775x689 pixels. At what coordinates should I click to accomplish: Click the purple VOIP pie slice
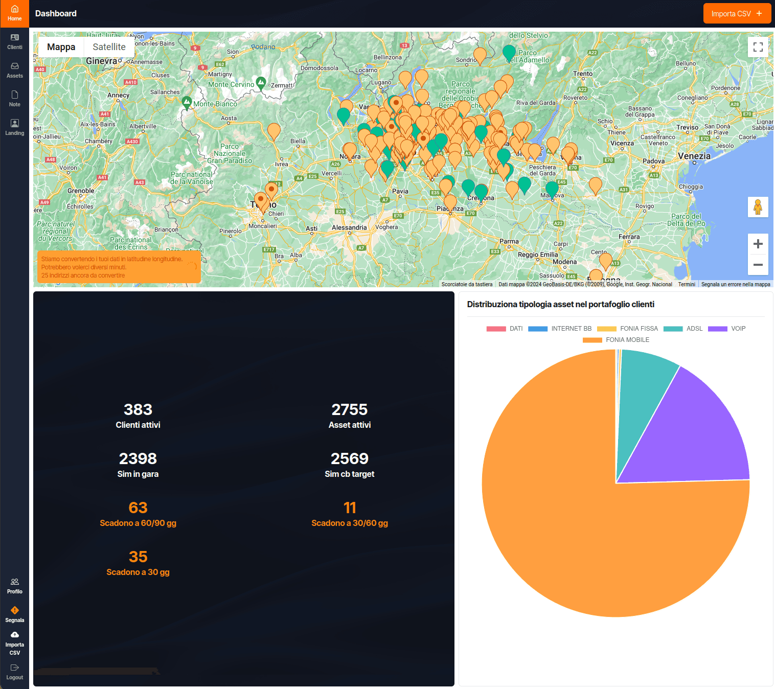click(695, 434)
